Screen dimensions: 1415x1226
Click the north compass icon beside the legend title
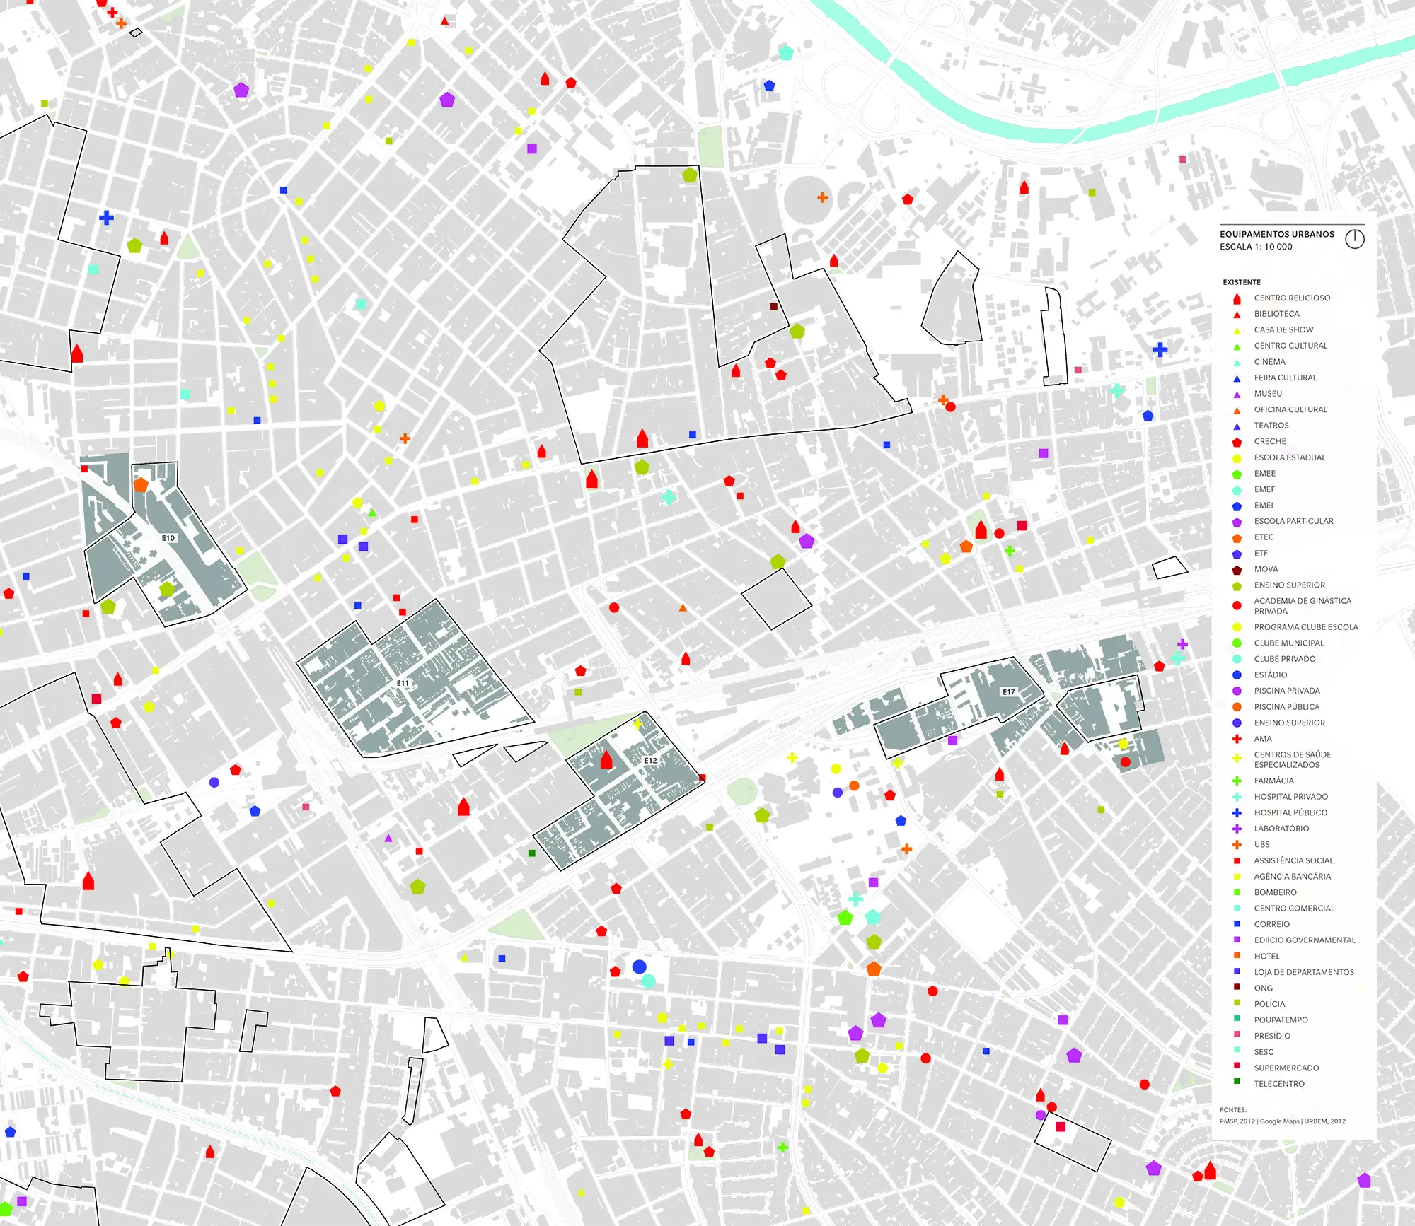coord(1354,239)
